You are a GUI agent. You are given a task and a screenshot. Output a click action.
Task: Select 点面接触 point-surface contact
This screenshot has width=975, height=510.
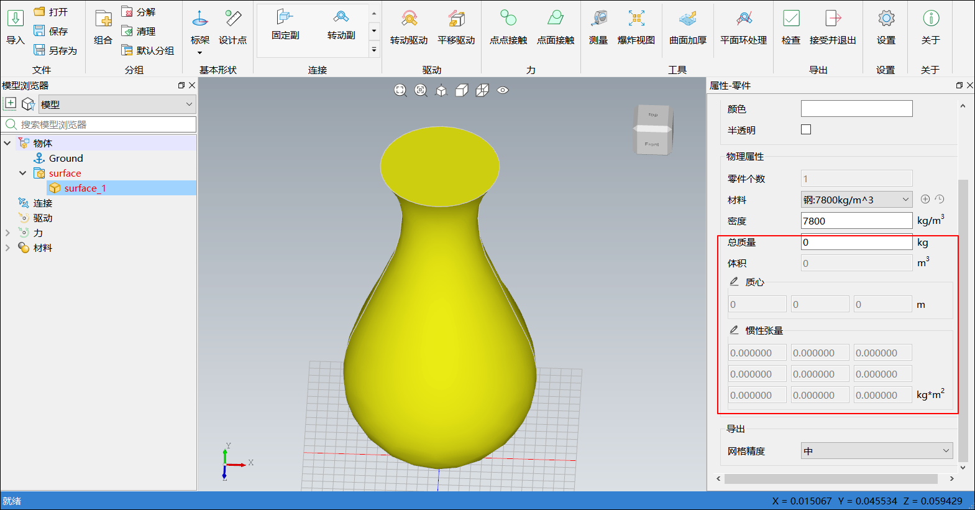[x=556, y=27]
